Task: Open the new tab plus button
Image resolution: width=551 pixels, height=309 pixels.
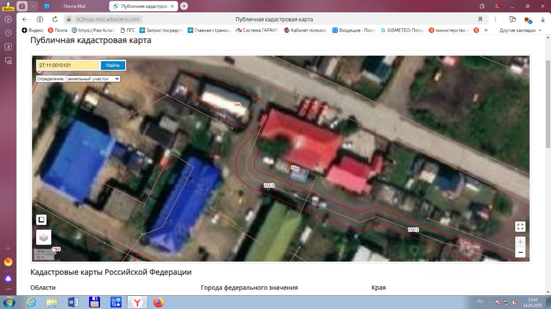Action: tap(184, 6)
